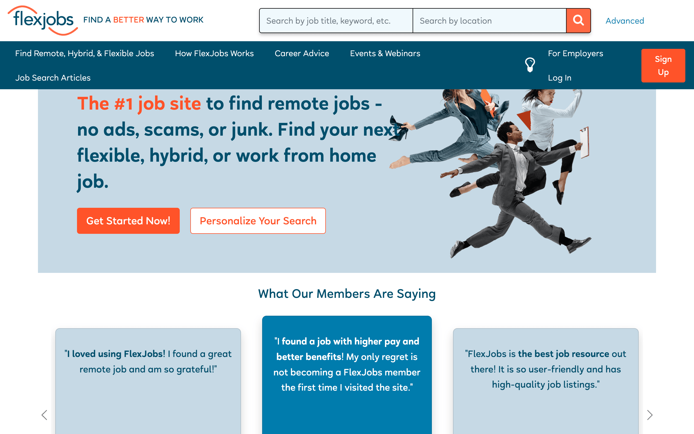Image resolution: width=694 pixels, height=434 pixels.
Task: Click the 'Personalize Your Search' button
Action: (258, 221)
